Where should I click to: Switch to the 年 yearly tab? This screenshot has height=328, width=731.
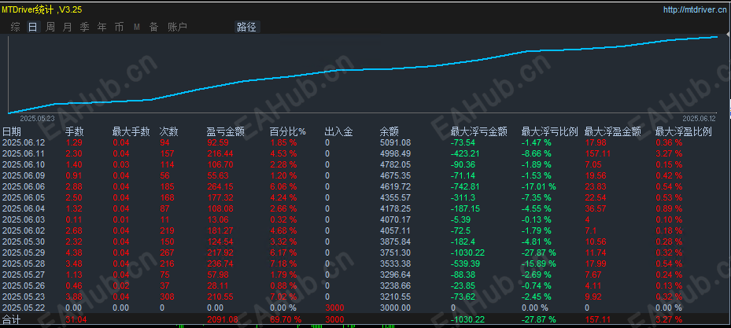point(102,27)
